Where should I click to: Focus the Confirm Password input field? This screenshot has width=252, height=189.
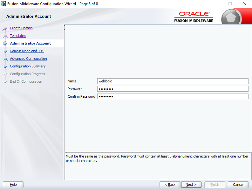[173, 96]
